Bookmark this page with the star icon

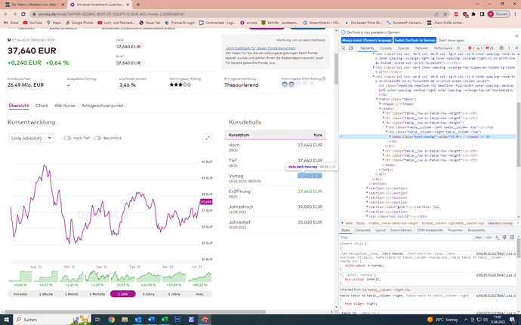tap(445, 14)
